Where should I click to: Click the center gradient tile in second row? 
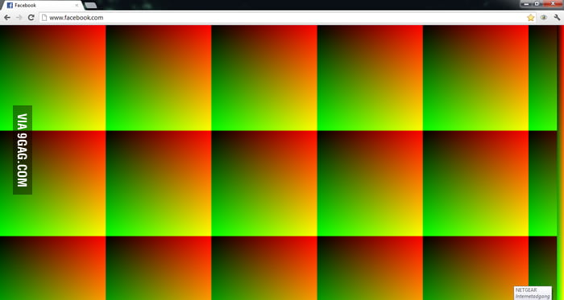[264, 183]
